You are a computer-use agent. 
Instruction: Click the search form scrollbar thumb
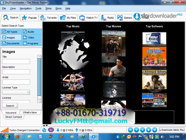point(39,77)
